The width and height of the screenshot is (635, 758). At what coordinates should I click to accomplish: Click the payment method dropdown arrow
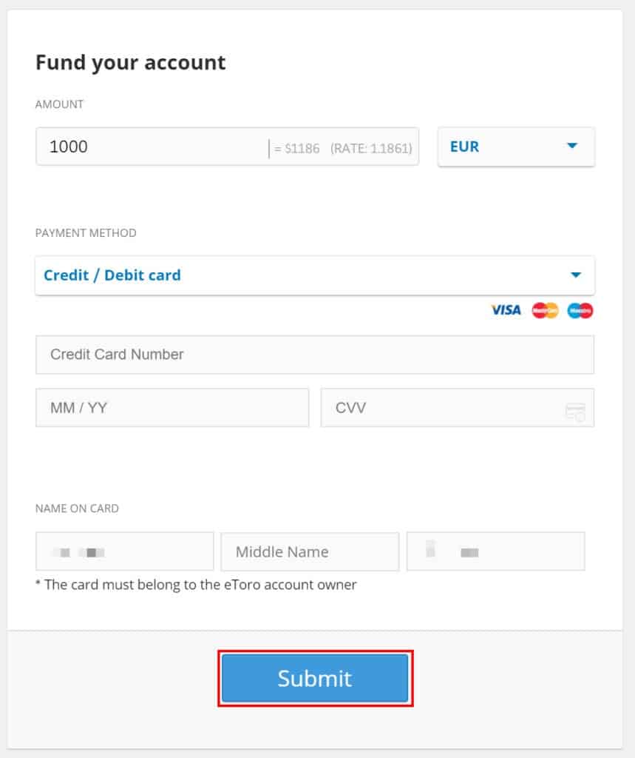point(576,275)
